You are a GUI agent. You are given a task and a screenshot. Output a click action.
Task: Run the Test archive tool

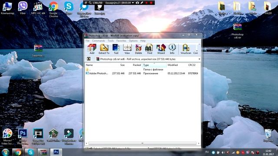116,49
